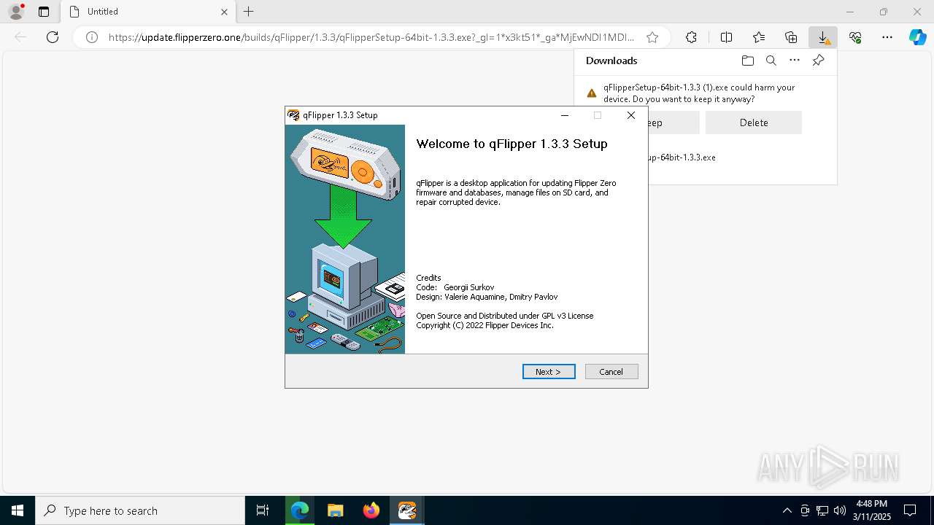Image resolution: width=934 pixels, height=525 pixels.
Task: Open the tab actions menu icon
Action: pos(44,12)
